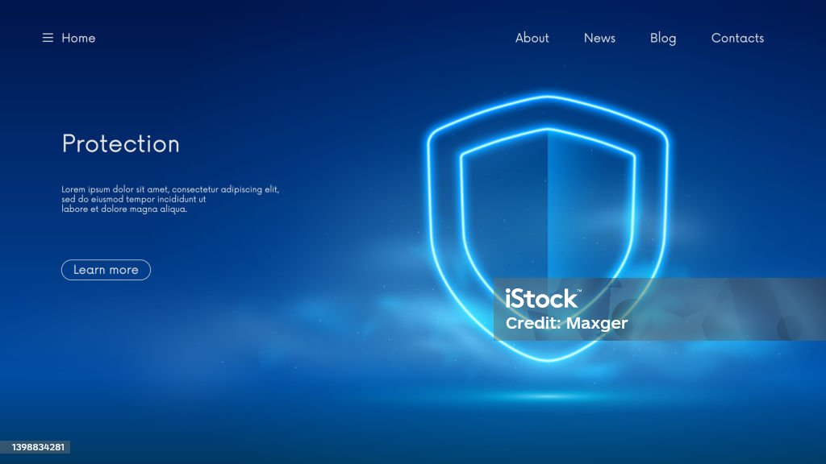Click the Protection heading
Image resolution: width=826 pixels, height=464 pixels.
pos(121,144)
